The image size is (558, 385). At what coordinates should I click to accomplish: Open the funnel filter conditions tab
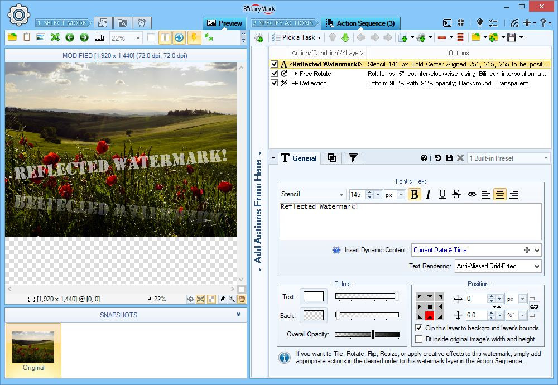pos(353,158)
